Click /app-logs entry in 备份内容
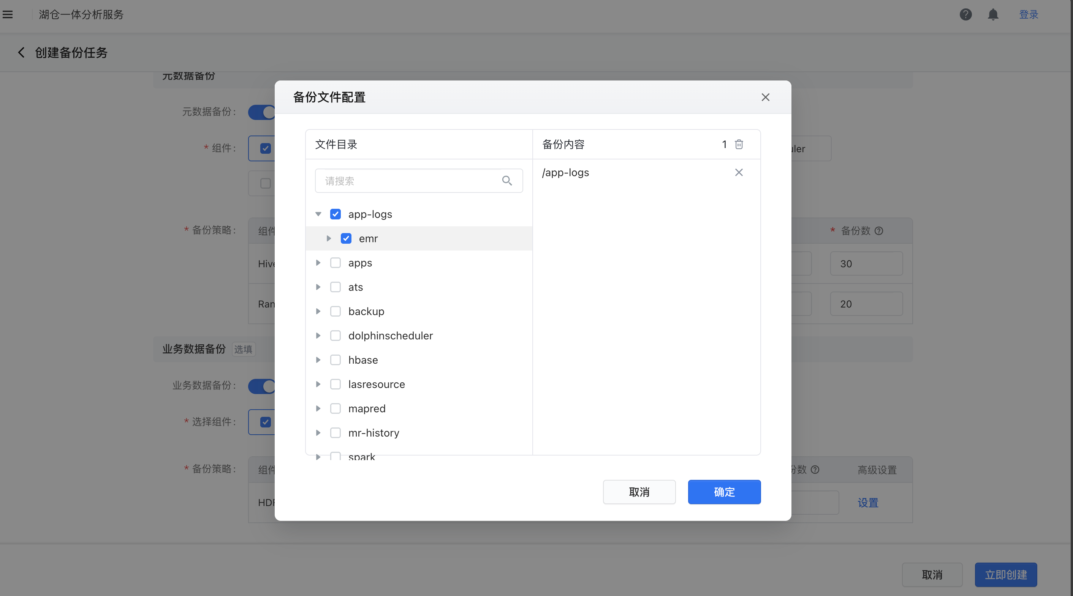1073x596 pixels. pos(566,172)
